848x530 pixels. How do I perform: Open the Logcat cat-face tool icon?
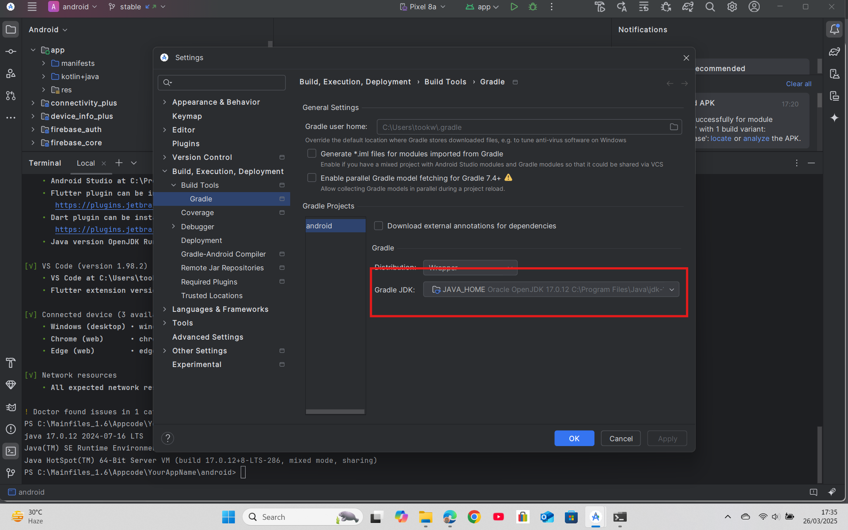pos(11,407)
